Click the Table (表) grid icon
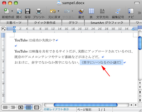The height and width of the screenshot is (112, 142). (x=91, y=11)
